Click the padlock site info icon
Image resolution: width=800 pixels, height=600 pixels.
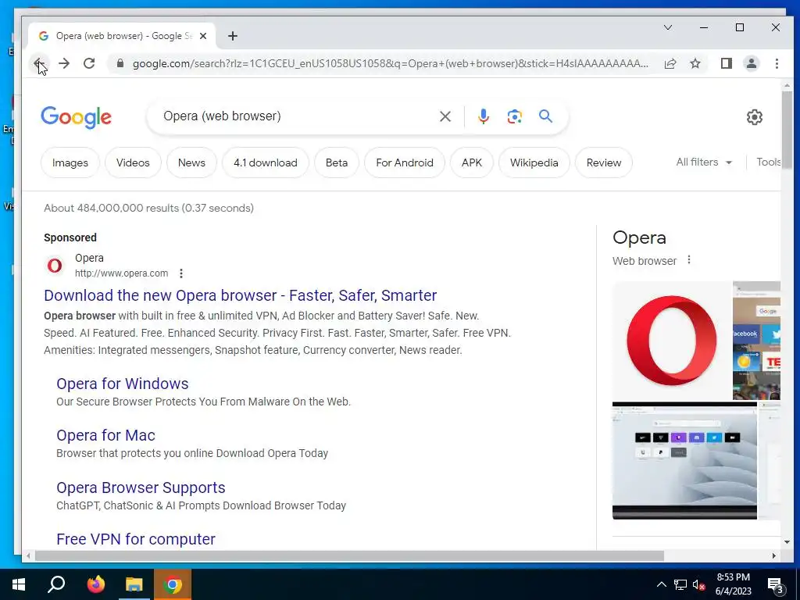click(120, 63)
